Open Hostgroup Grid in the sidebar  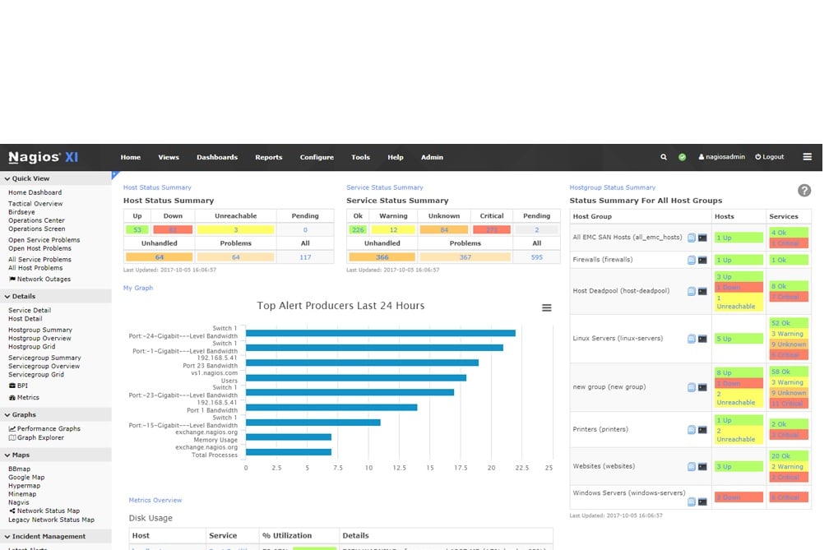pos(32,347)
